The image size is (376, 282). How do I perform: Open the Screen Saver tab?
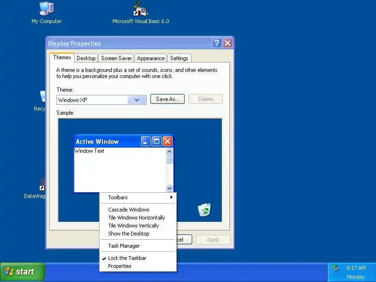point(116,58)
